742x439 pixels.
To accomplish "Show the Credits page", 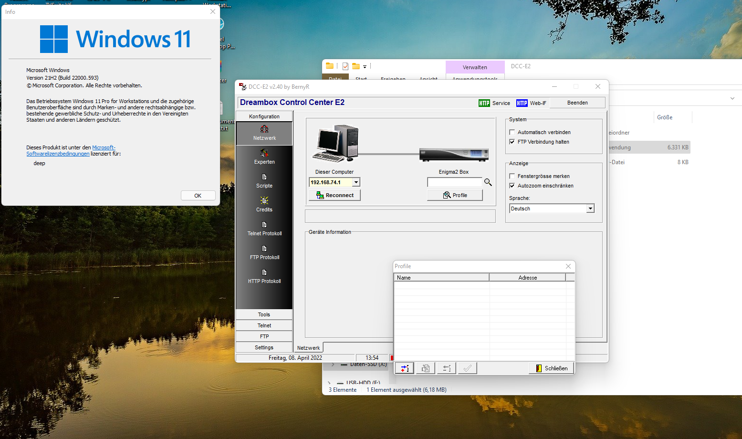I will click(264, 205).
